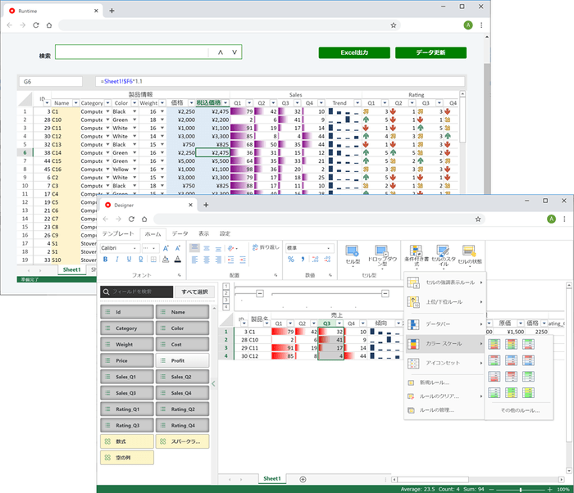The height and width of the screenshot is (493, 574).
Task: Switch to the データ ribbon tab
Action: pyautogui.click(x=180, y=233)
